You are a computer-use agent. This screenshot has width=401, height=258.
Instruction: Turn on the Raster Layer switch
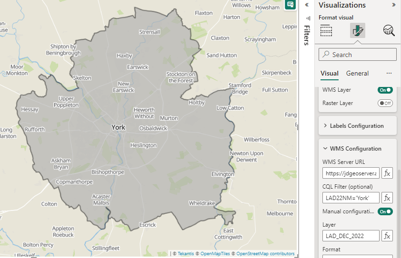pos(385,103)
